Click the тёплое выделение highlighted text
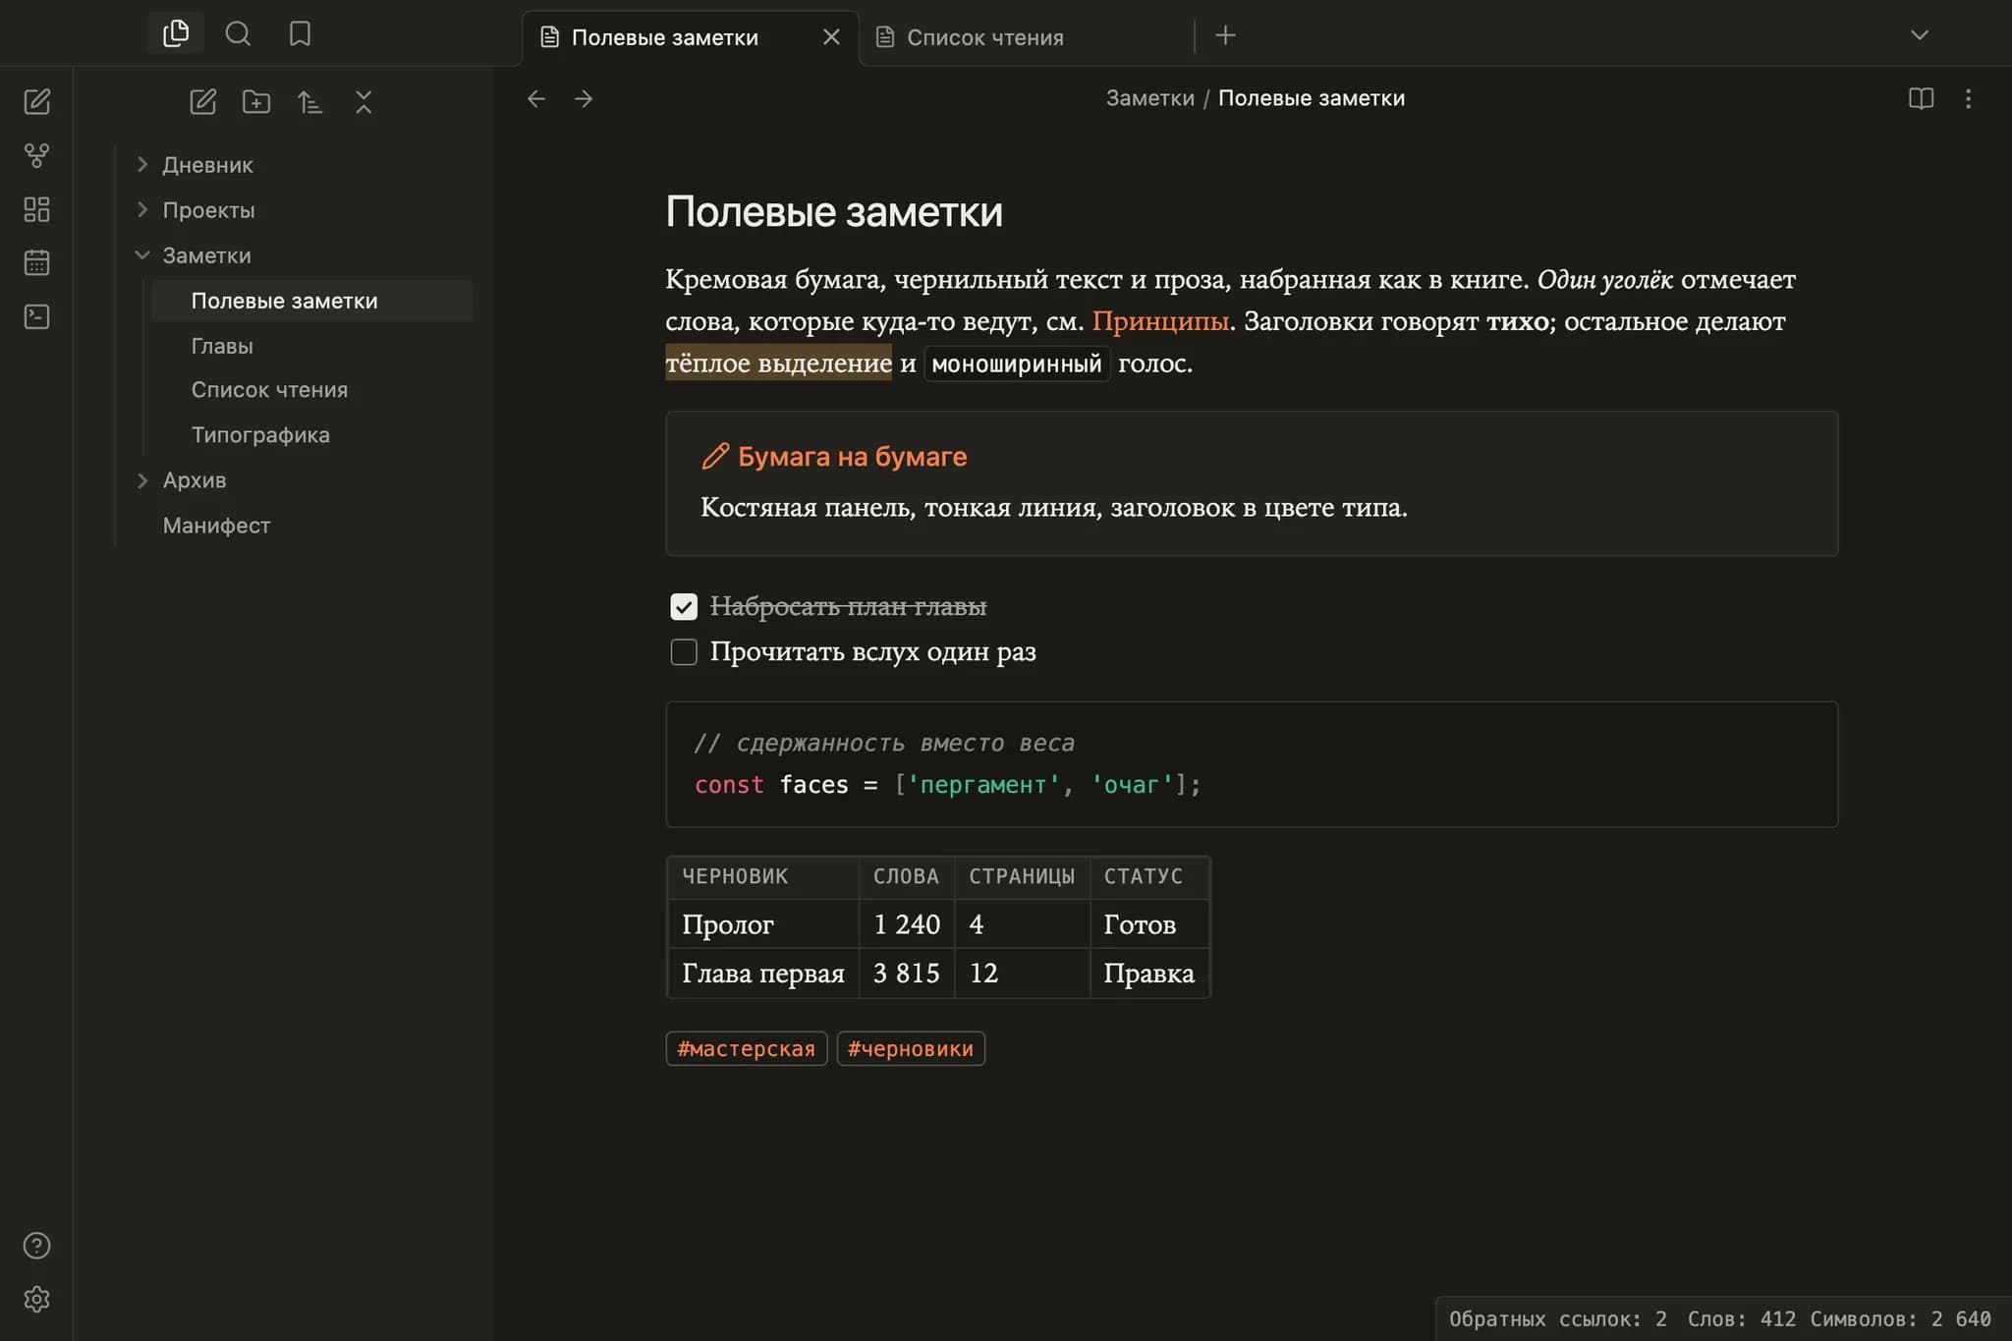The width and height of the screenshot is (2012, 1341). coord(779,363)
